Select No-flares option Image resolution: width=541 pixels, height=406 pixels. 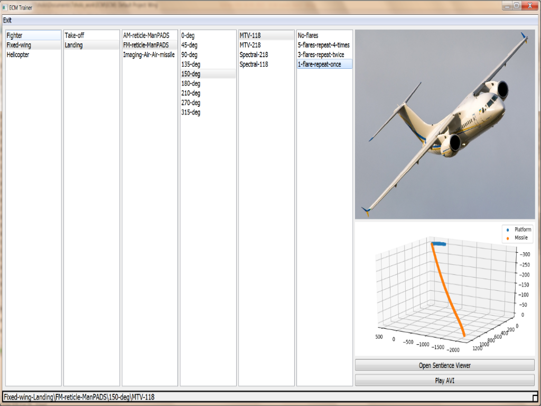pos(308,35)
